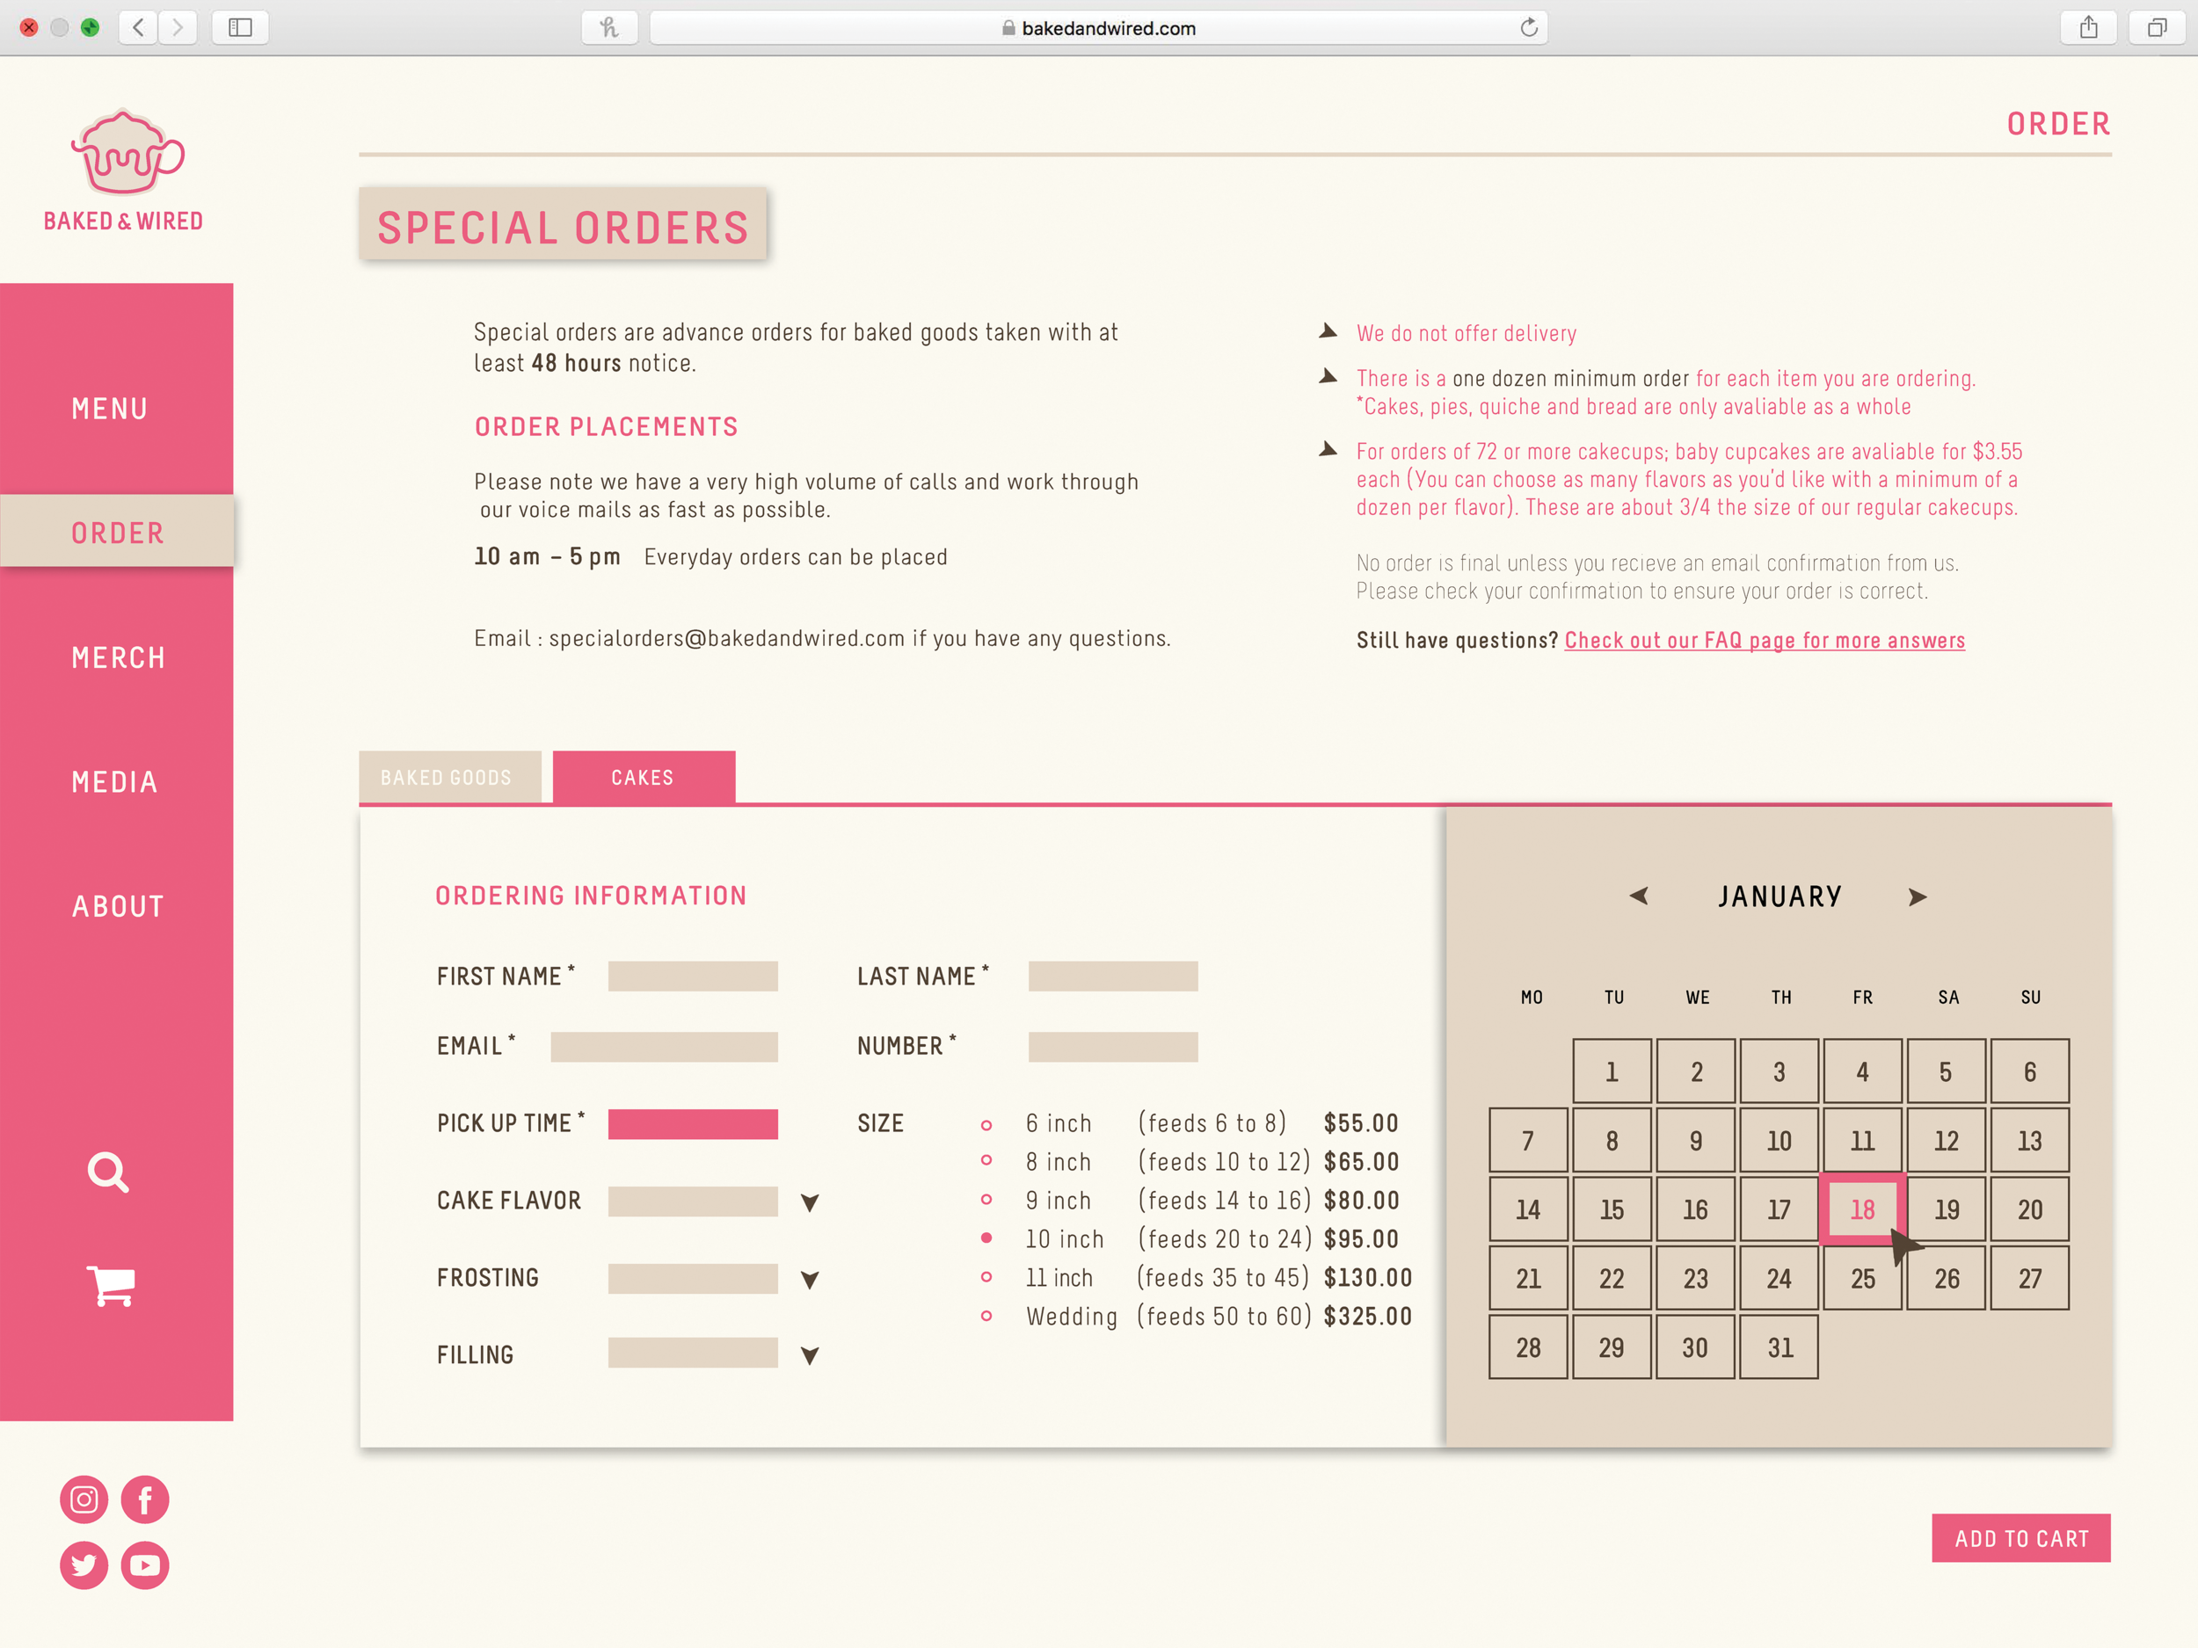Screen dimensions: 2198x1648
Task: Pick January 14 on the calendar
Action: click(1528, 1209)
